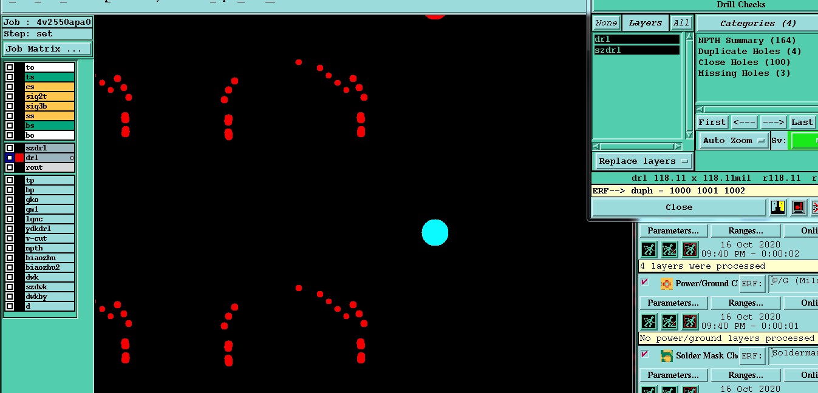The height and width of the screenshot is (393, 818).
Task: Click the Categories (4) header button
Action: [x=757, y=23]
